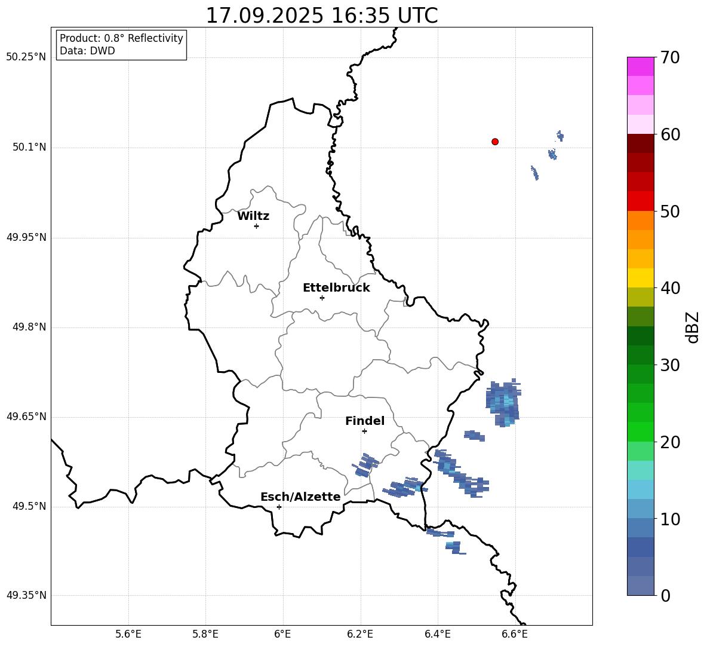Click the 49.95°N latitude label
The width and height of the screenshot is (707, 646).
point(26,237)
